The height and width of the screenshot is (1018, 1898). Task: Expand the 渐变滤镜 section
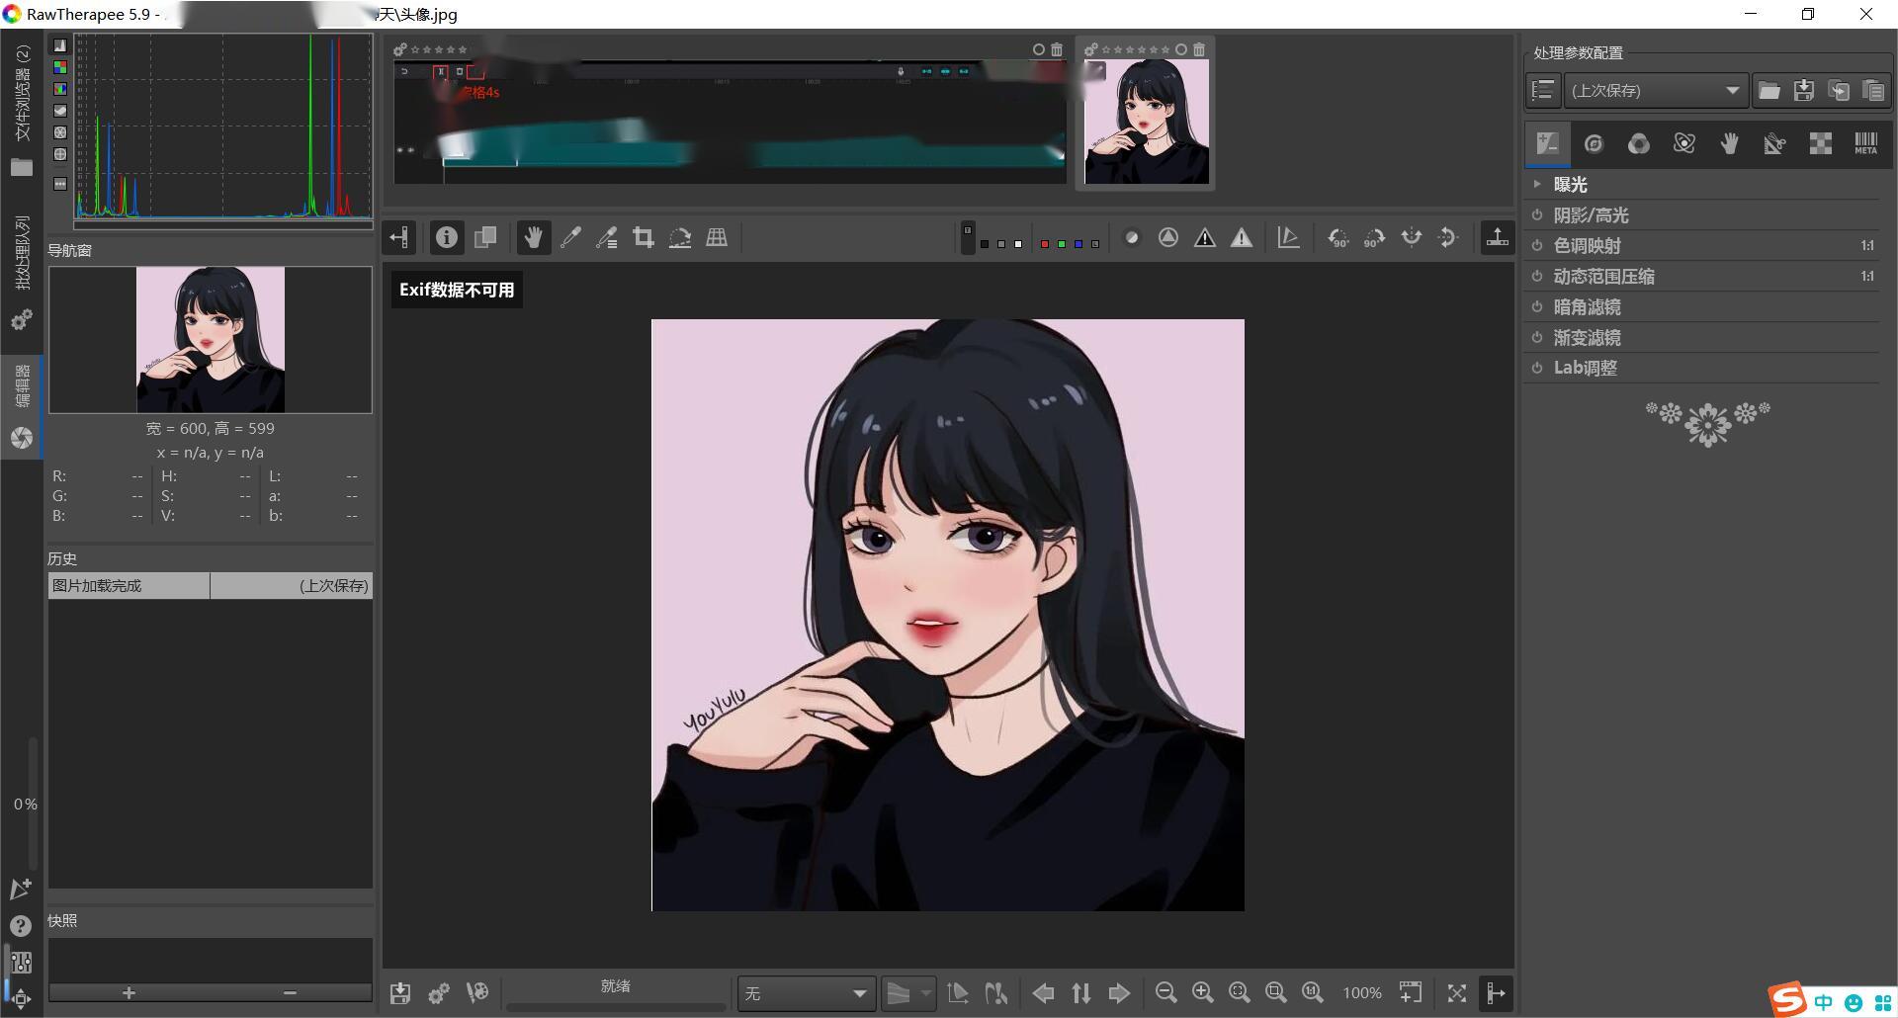tap(1702, 338)
